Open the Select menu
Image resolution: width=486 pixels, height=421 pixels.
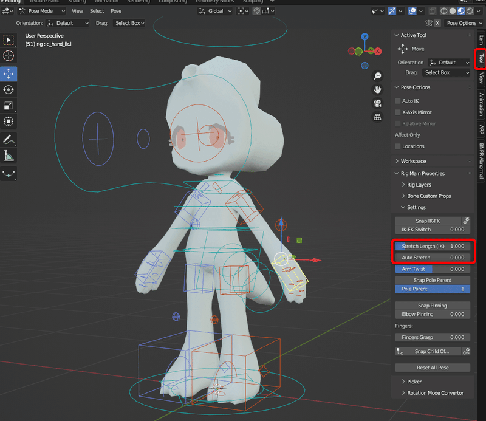(97, 11)
